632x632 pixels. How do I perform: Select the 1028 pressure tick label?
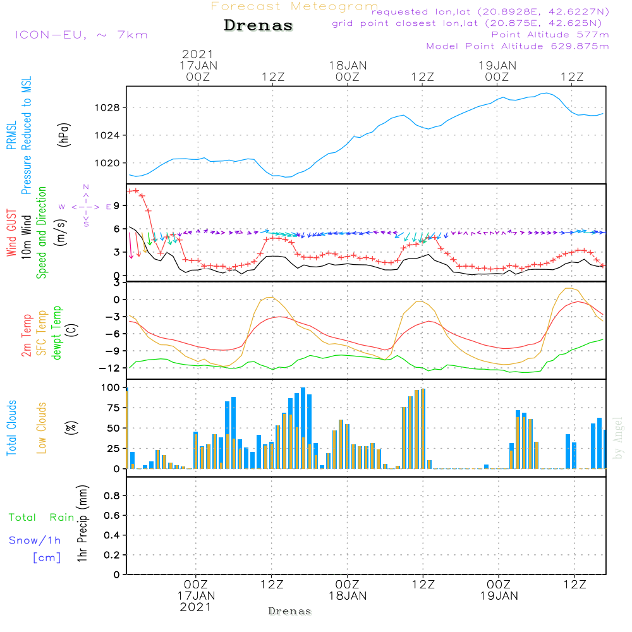[x=107, y=107]
